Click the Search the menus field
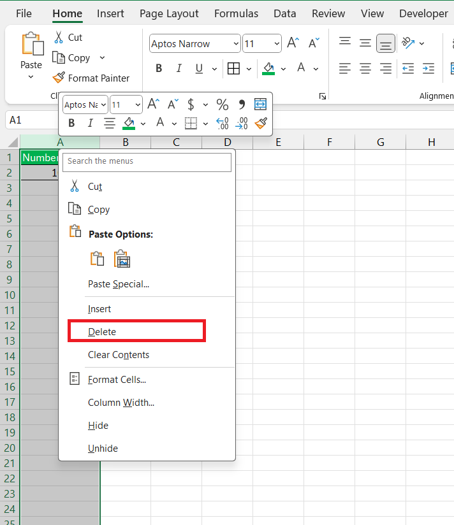 point(147,162)
